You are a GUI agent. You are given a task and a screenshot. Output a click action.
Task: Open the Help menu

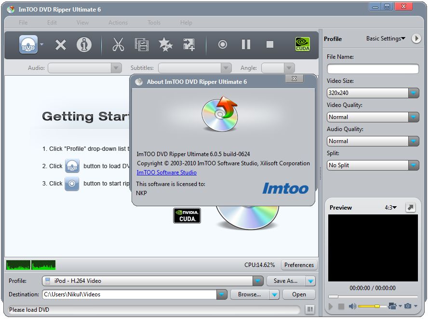click(x=186, y=23)
